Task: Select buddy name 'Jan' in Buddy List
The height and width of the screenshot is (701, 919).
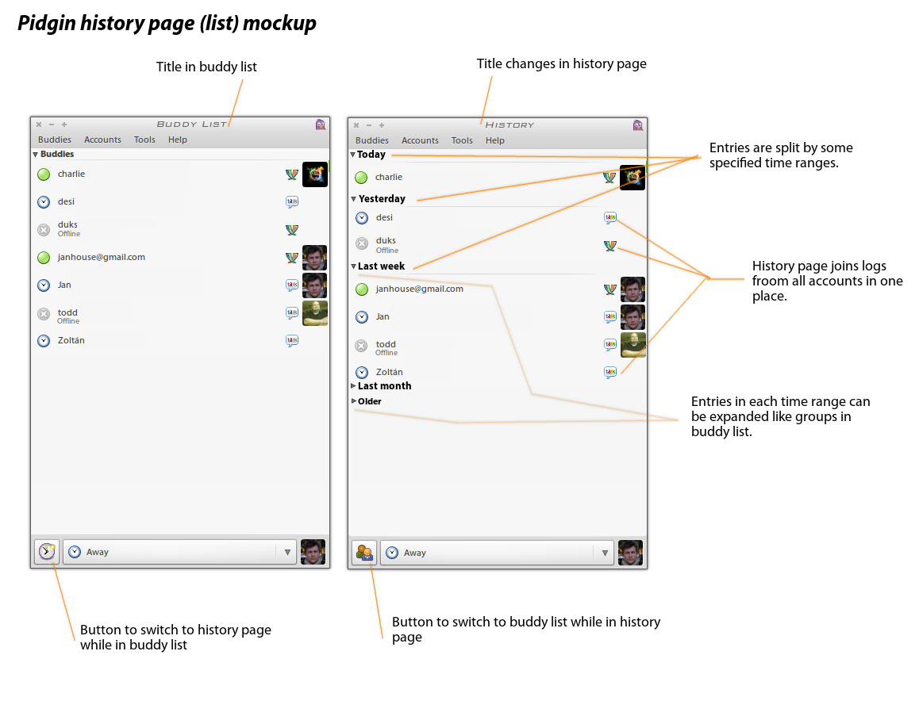Action: pos(63,285)
